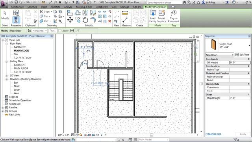Click the Mirror - Pick Axis tool

(x=85, y=13)
